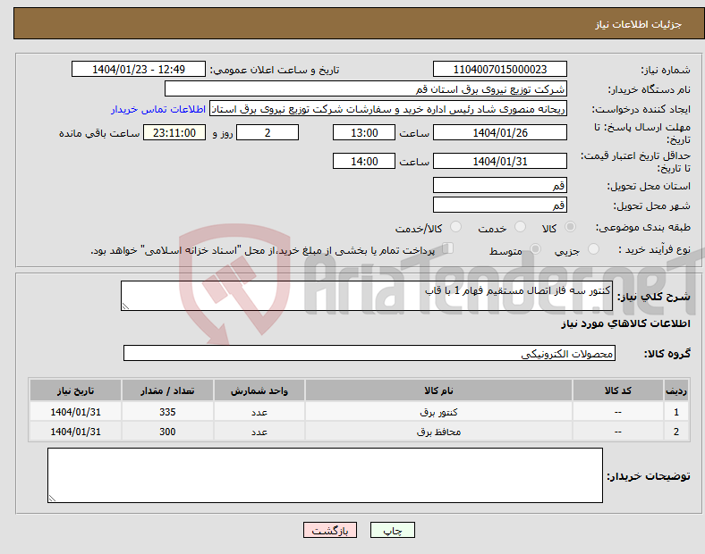Click the چاپ (print) button
705x554 pixels.
[x=392, y=530]
